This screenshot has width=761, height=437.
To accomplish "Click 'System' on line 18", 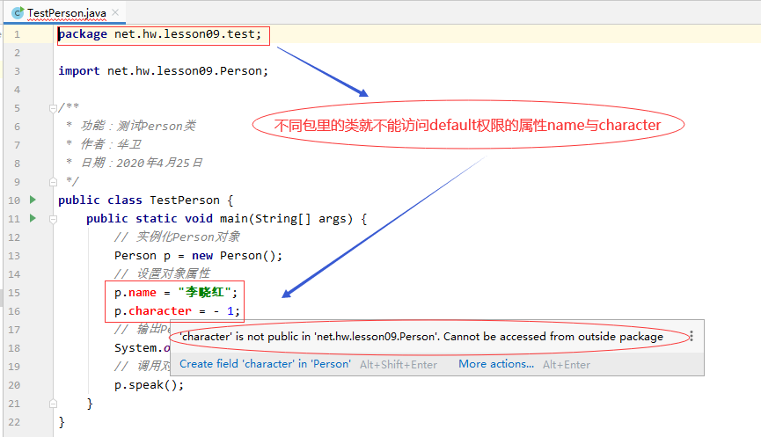I will [135, 348].
